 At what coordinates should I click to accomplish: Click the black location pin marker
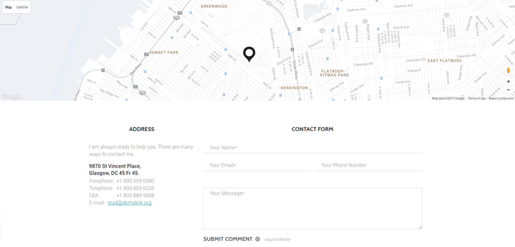(x=249, y=55)
